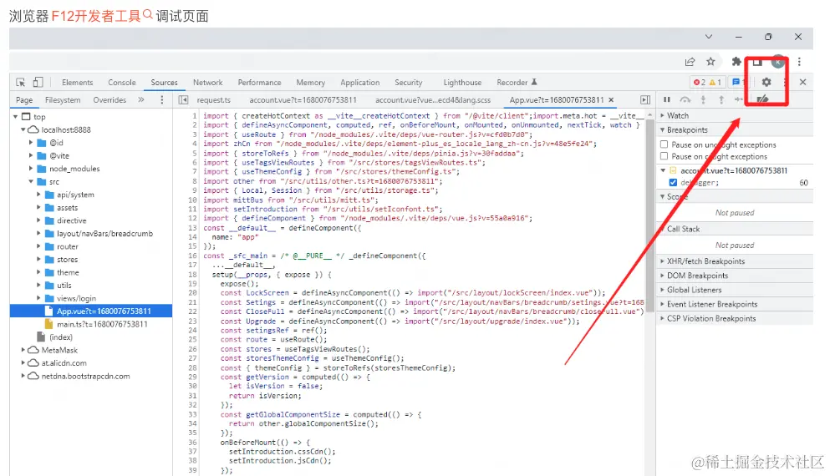Open the lang.scss editor tab
830x476 pixels.
tap(433, 100)
